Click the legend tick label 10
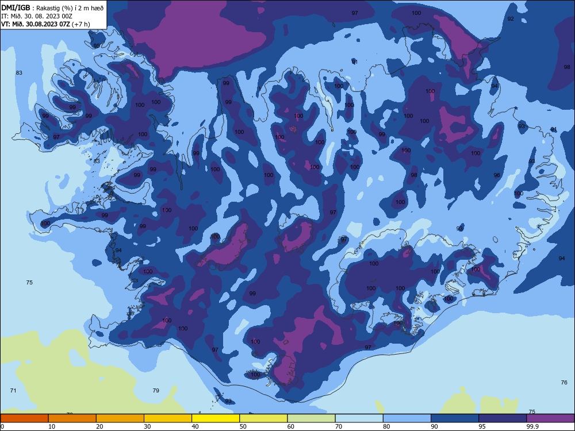Viewport: 575px width, 431px height. pyautogui.click(x=52, y=426)
